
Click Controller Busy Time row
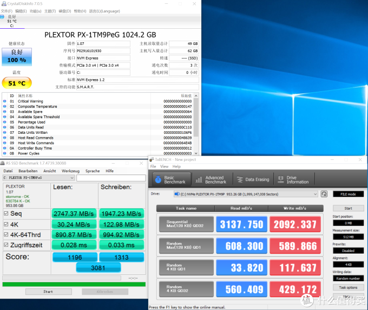pos(98,148)
